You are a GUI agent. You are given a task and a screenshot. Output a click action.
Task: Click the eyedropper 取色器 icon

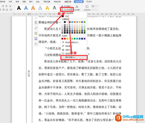(63, 46)
